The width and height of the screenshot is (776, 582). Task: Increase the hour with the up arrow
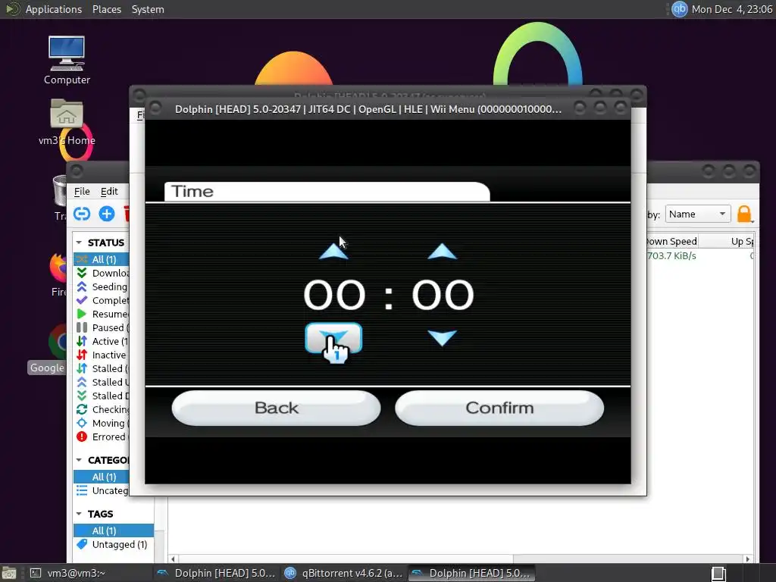pyautogui.click(x=333, y=252)
